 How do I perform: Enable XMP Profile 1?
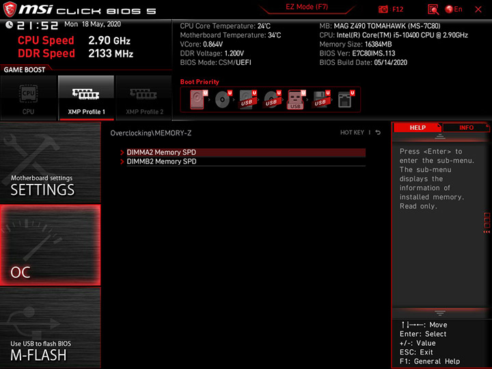86,98
